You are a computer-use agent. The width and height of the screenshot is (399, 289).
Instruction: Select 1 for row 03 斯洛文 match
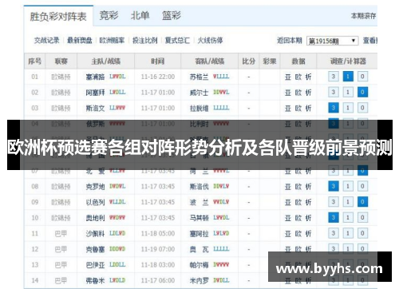click(348, 108)
